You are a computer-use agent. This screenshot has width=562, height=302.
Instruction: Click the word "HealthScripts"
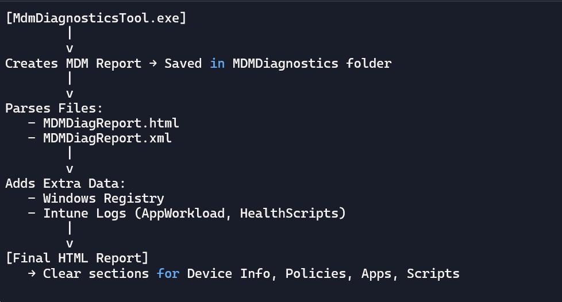click(289, 214)
